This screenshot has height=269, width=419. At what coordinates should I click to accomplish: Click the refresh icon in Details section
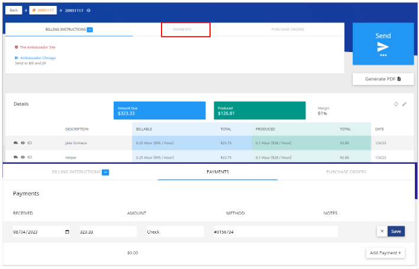tap(396, 104)
